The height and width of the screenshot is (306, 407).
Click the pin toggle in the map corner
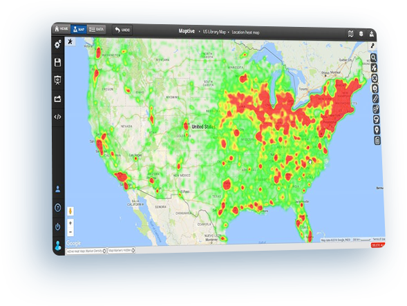[70, 41]
